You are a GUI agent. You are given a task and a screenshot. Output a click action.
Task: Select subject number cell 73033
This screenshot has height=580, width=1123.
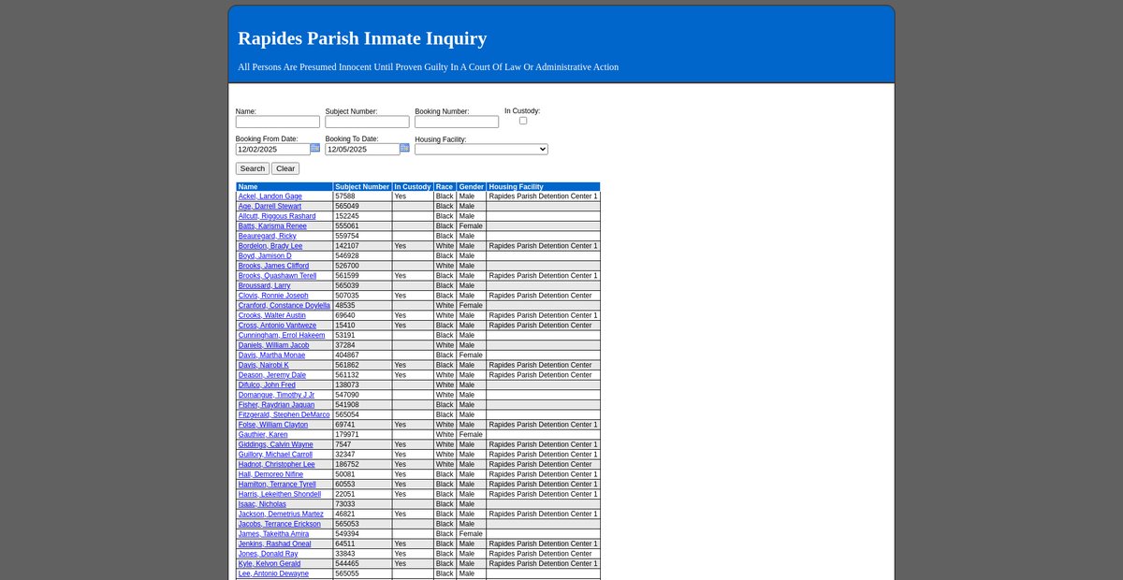(363, 504)
